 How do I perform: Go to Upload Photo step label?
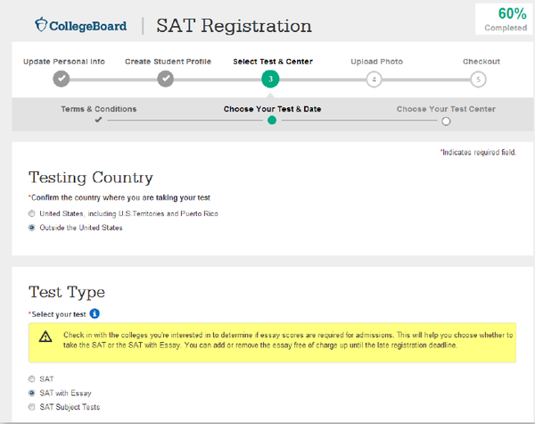coord(376,62)
